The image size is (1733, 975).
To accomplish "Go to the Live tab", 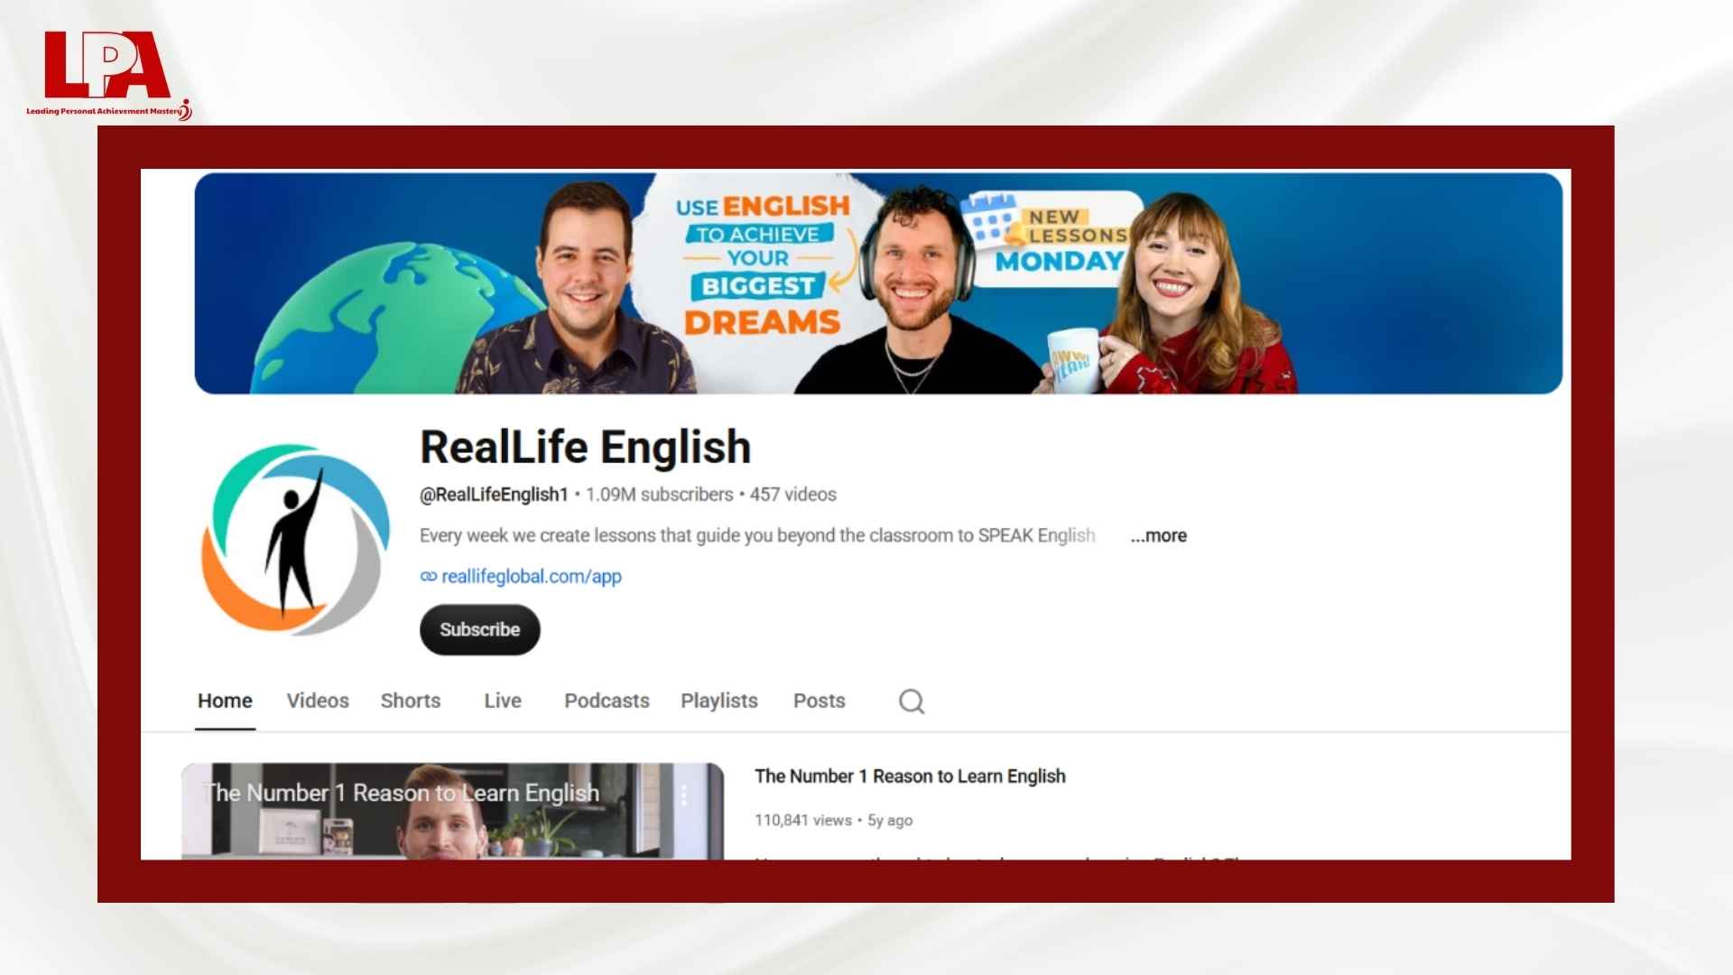I will pos(503,701).
